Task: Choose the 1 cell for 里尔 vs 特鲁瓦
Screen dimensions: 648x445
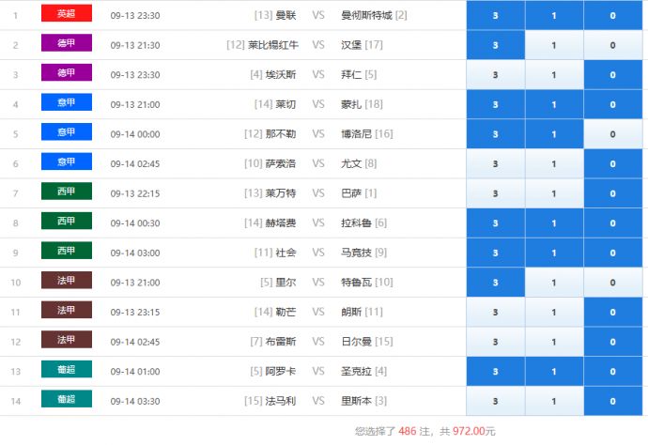Action: tap(554, 283)
